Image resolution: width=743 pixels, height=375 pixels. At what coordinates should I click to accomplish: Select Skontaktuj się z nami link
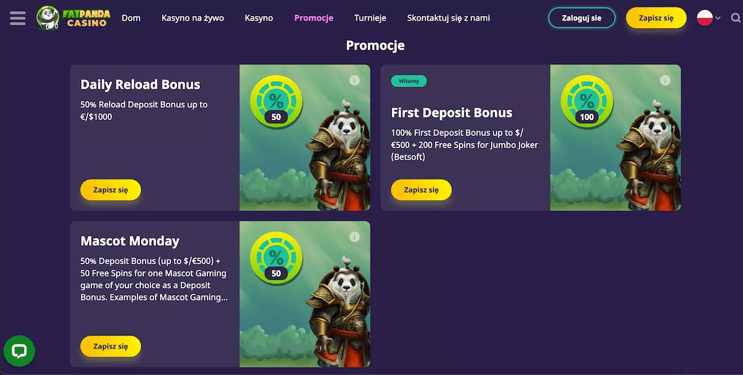[x=448, y=18]
